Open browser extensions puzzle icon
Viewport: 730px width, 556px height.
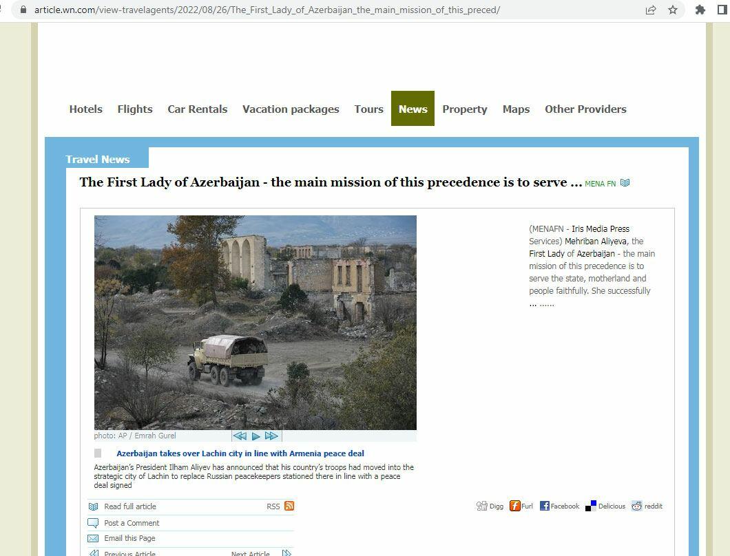coord(700,10)
